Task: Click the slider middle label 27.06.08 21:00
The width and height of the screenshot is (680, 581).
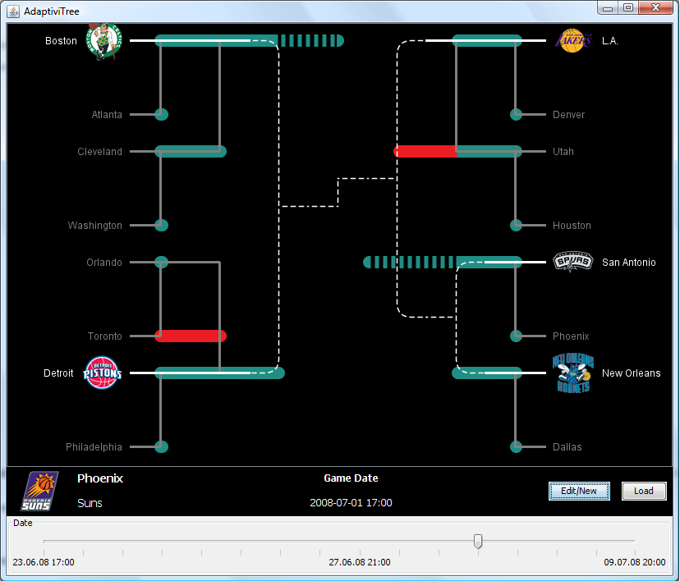Action: 360,562
